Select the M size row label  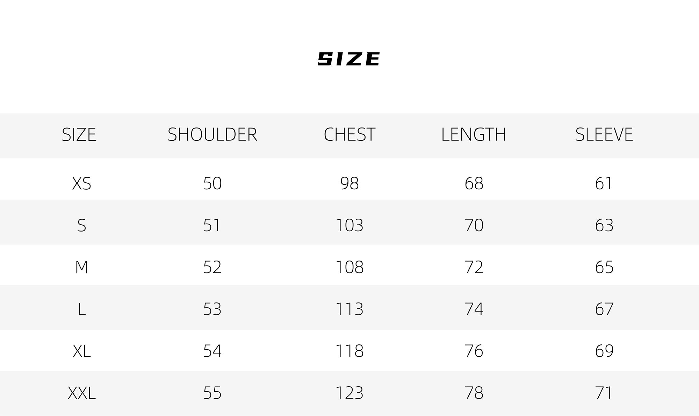[81, 267]
